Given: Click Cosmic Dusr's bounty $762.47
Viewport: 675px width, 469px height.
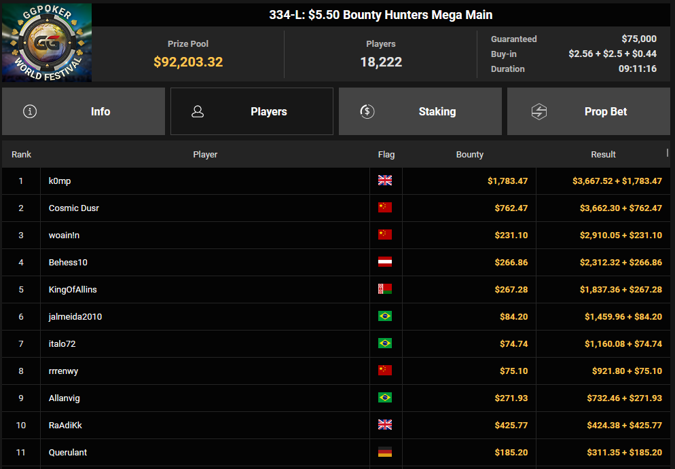Looking at the screenshot, I should pyautogui.click(x=511, y=208).
